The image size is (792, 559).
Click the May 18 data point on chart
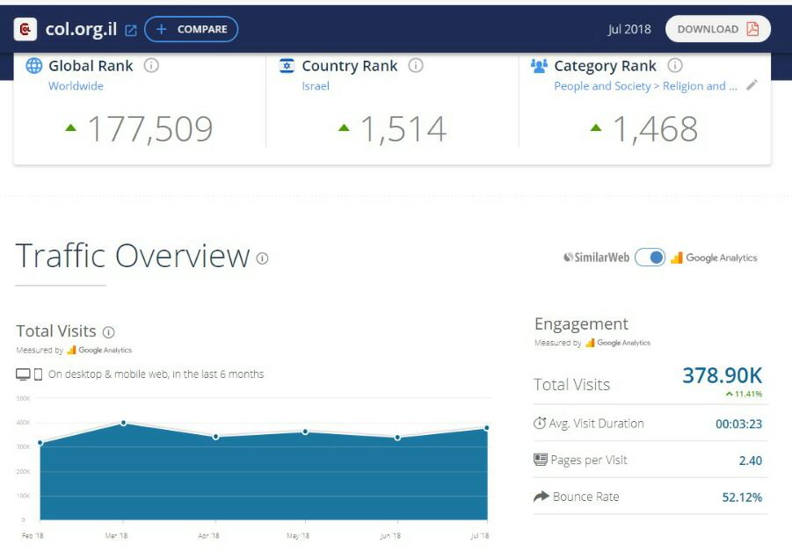(305, 432)
